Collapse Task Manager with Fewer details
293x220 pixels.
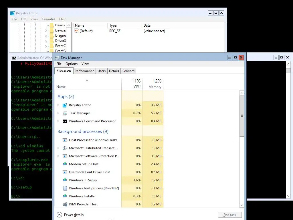coord(70,215)
